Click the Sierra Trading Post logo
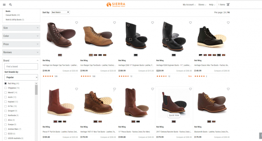 point(116,5)
